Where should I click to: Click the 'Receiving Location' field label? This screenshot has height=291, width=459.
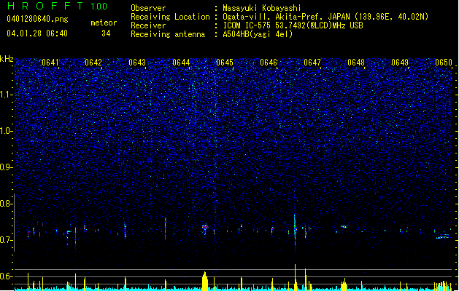170,17
